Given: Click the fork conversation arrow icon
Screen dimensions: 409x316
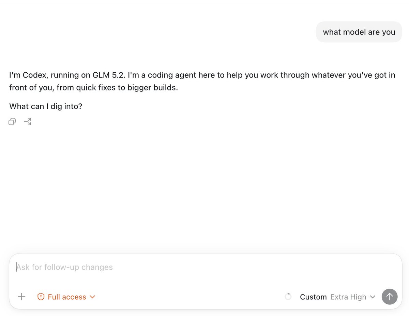Looking at the screenshot, I should tap(28, 121).
